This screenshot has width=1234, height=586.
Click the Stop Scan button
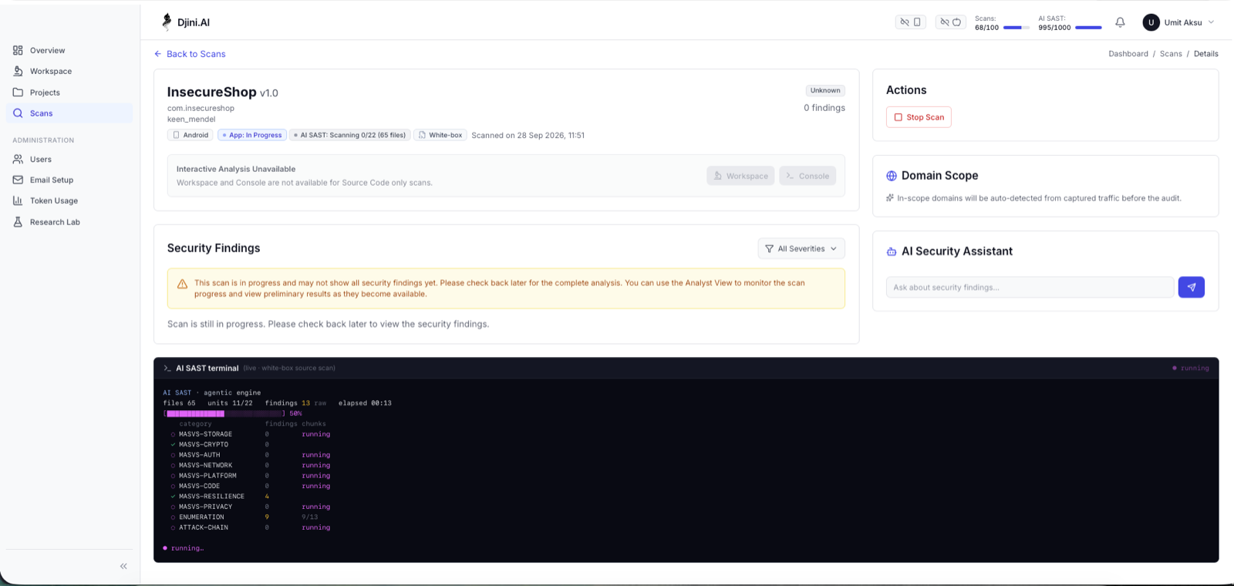919,117
